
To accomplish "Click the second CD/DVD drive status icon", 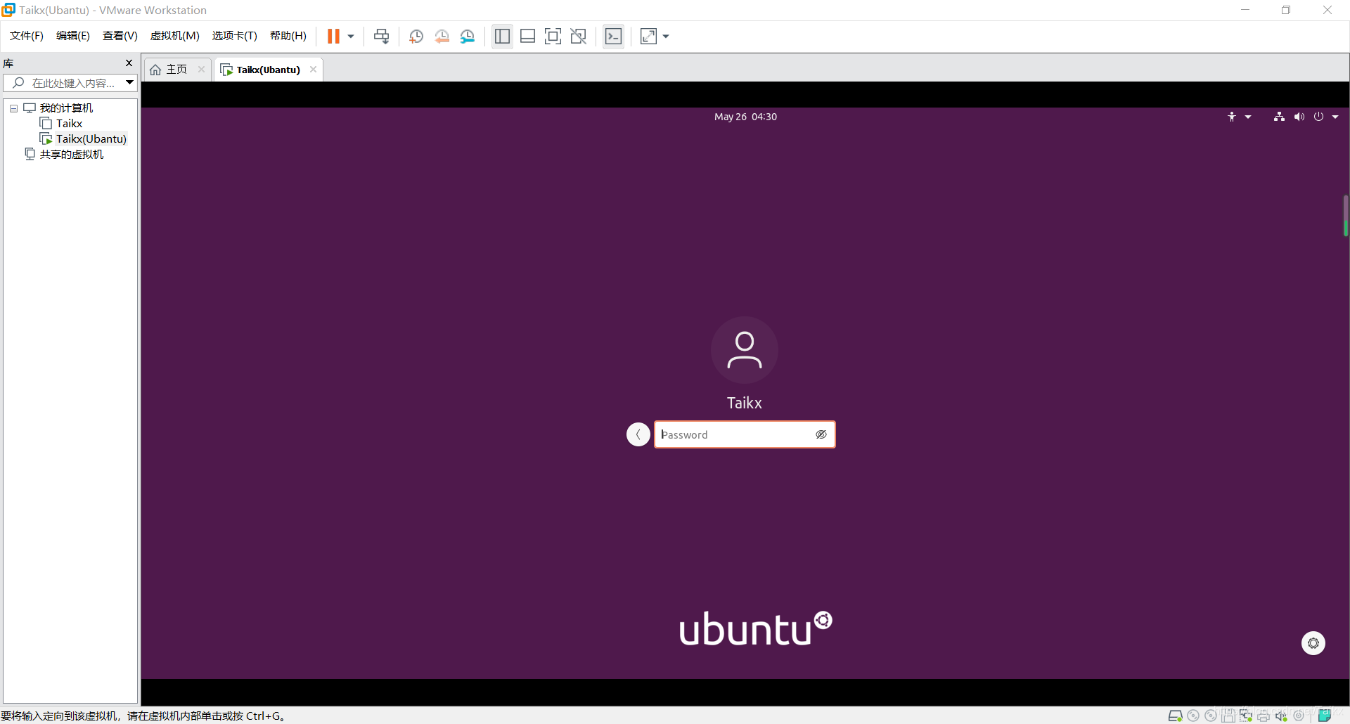I will (x=1211, y=716).
